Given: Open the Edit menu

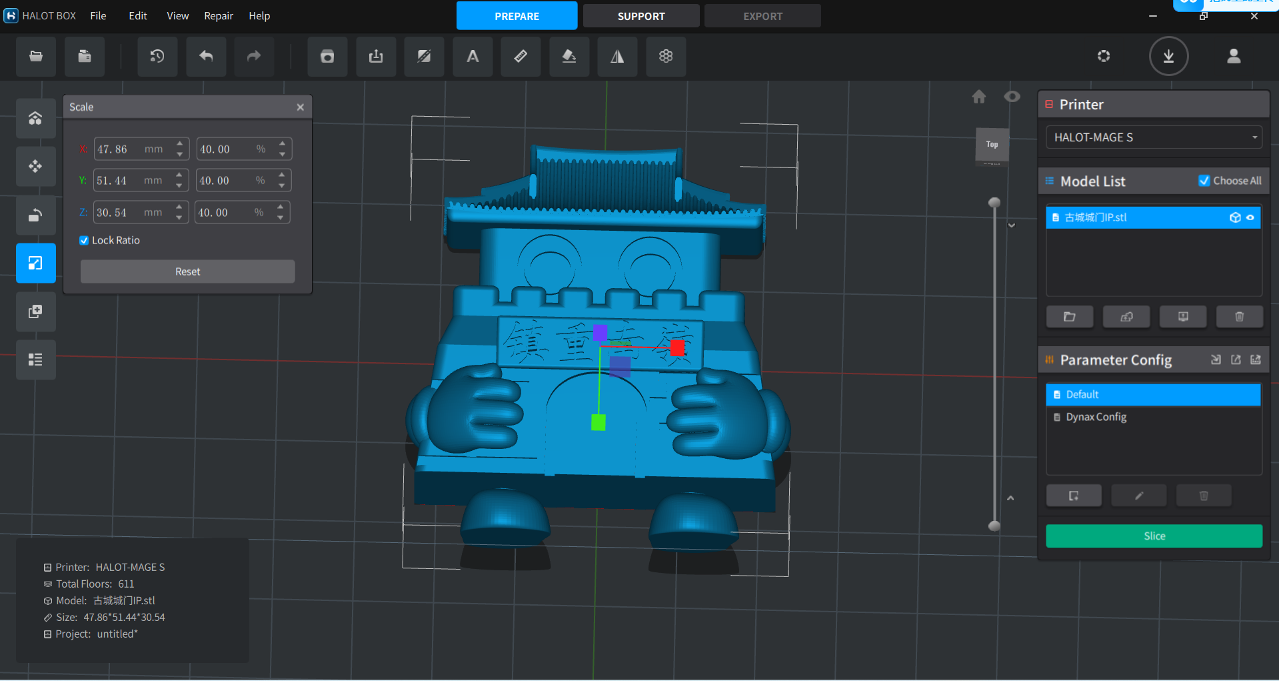Looking at the screenshot, I should (x=138, y=16).
